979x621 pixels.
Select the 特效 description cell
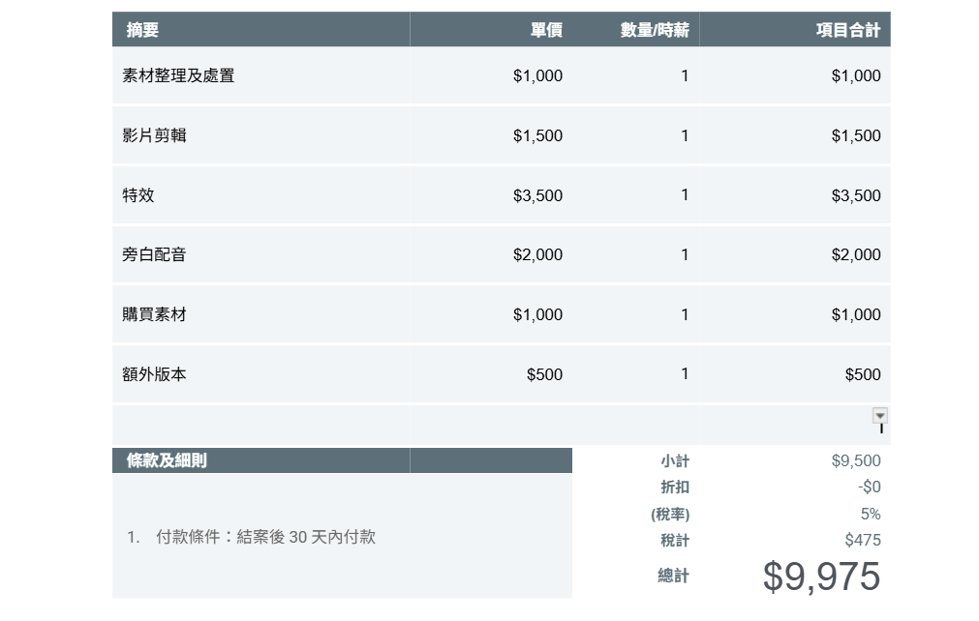click(x=138, y=195)
